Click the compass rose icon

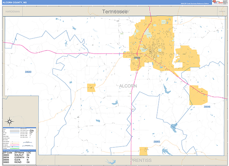10,121
